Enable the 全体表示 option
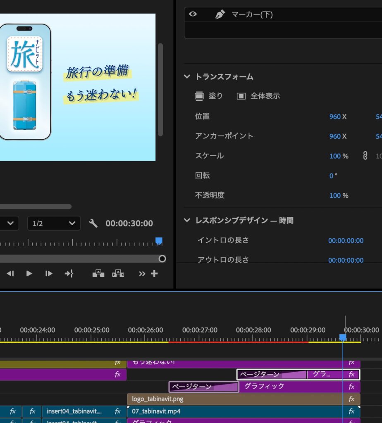The width and height of the screenshot is (382, 423). [241, 96]
